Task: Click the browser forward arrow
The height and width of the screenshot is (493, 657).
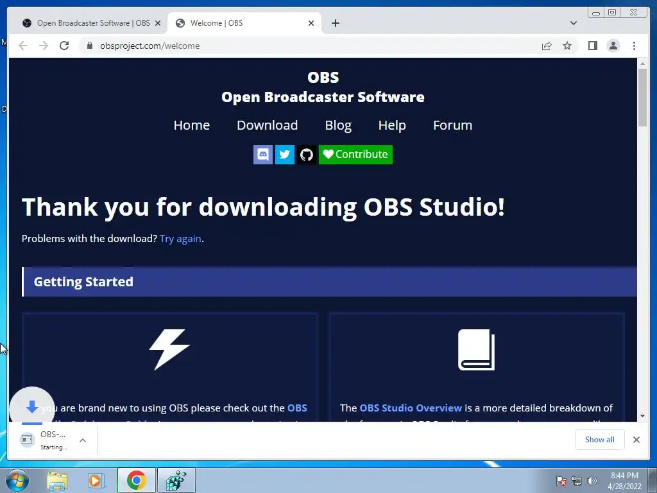Action: pos(44,46)
